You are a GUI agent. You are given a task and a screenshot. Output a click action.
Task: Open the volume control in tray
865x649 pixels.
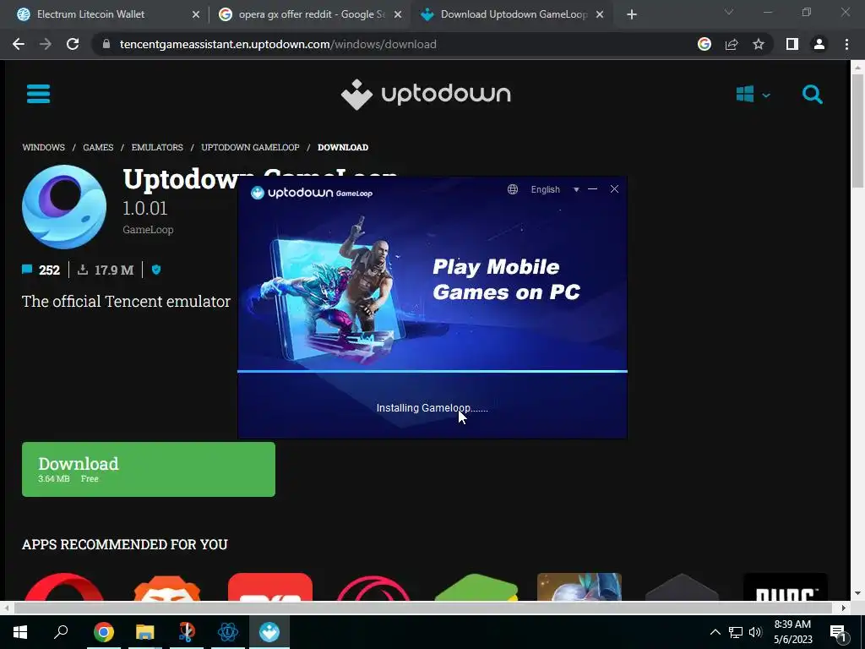[x=755, y=632]
